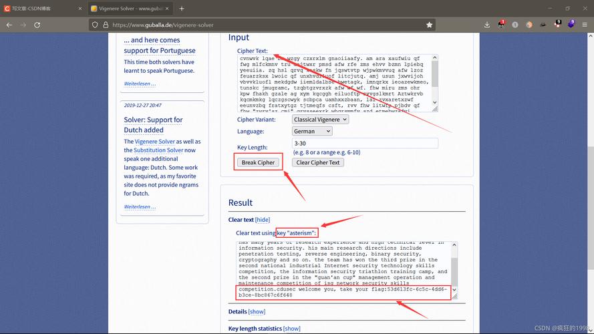Hide the Clear text section
Image resolution: width=594 pixels, height=334 pixels.
coord(263,220)
